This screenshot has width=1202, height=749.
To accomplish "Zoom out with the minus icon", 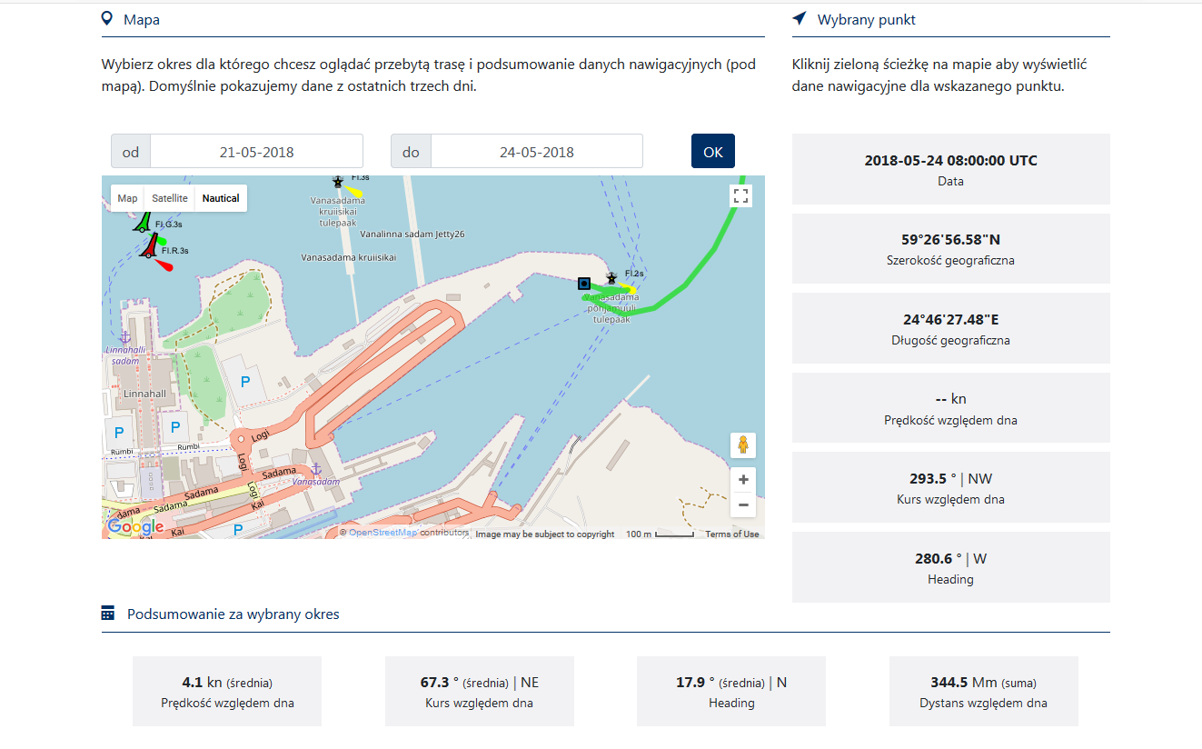I will [x=742, y=504].
